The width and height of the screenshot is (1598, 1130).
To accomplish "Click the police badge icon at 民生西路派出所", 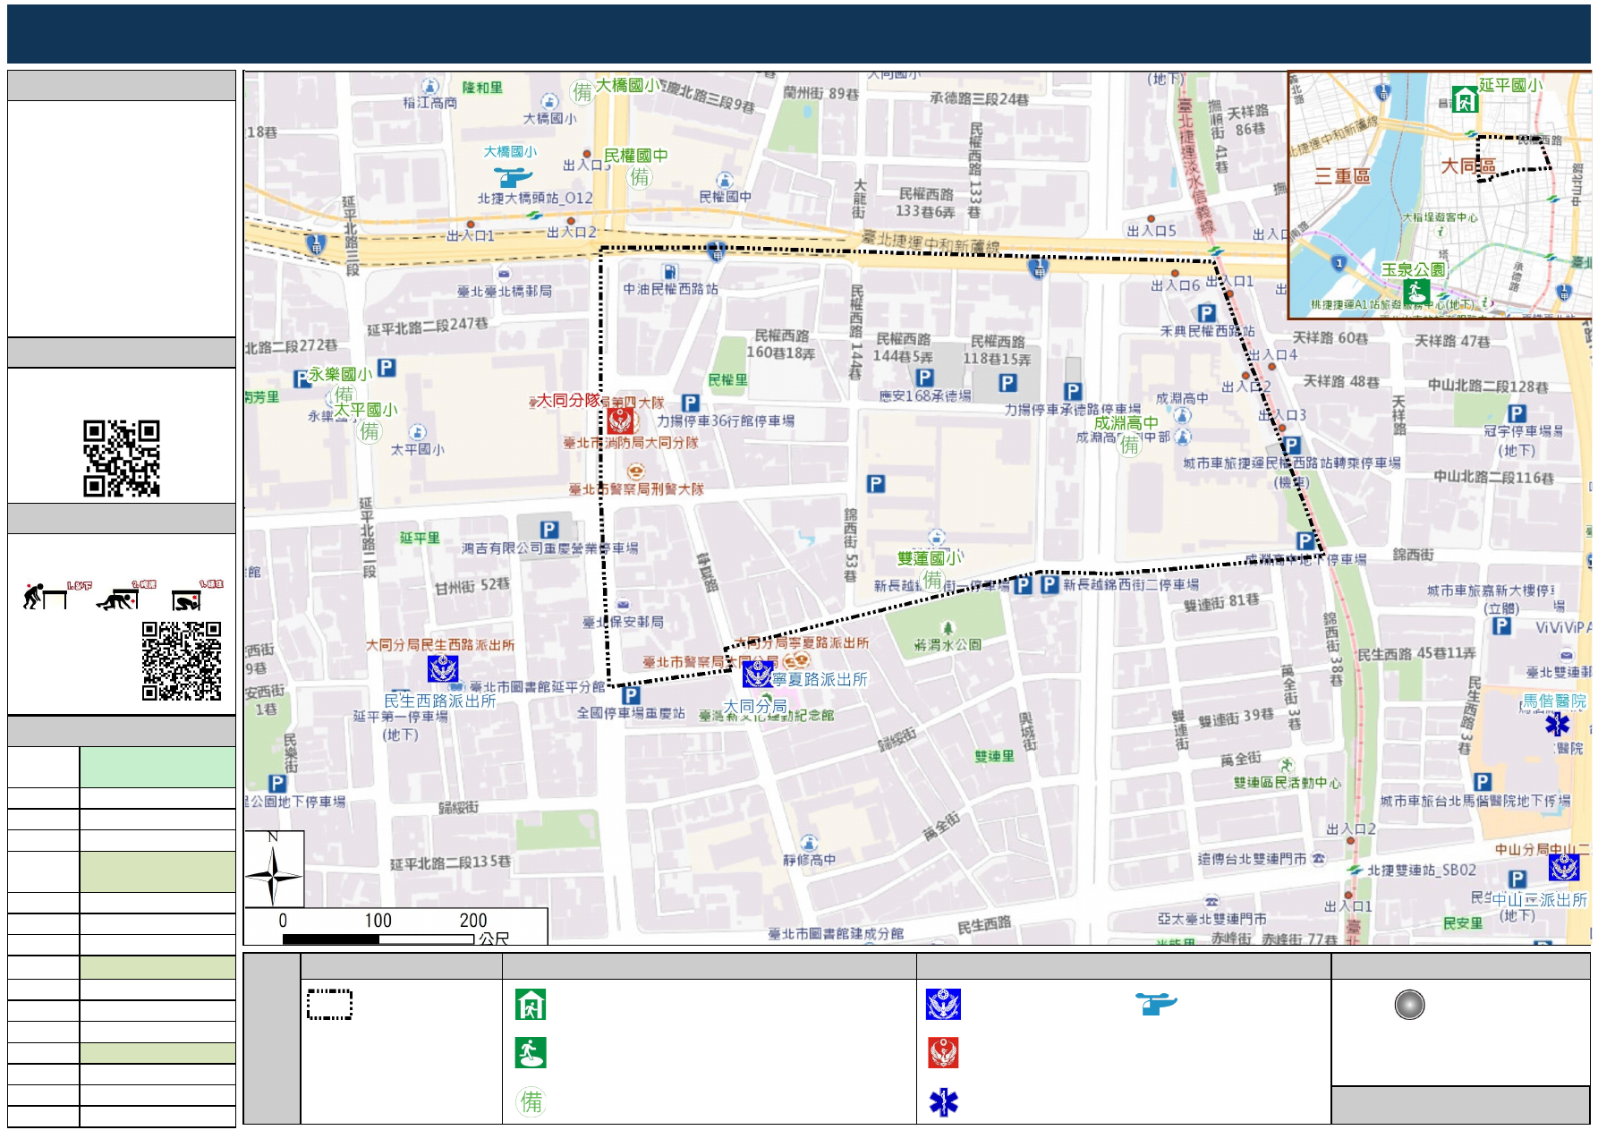I will coord(443,668).
